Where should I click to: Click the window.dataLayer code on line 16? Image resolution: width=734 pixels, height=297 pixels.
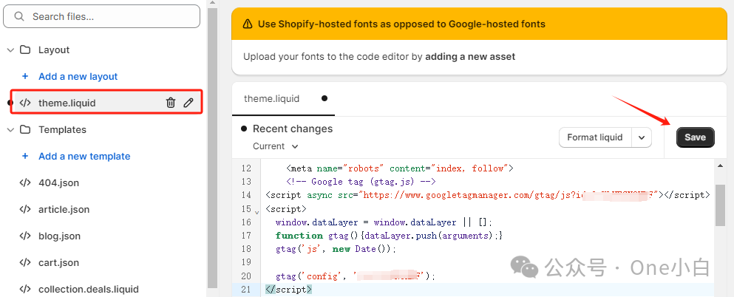click(x=384, y=222)
